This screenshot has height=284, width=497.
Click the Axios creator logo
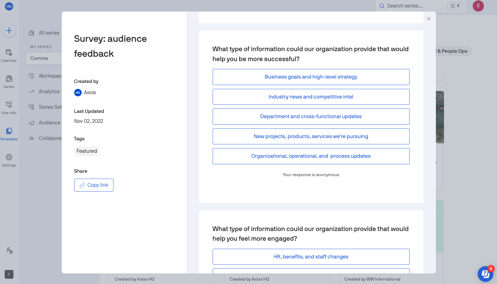[x=78, y=93]
